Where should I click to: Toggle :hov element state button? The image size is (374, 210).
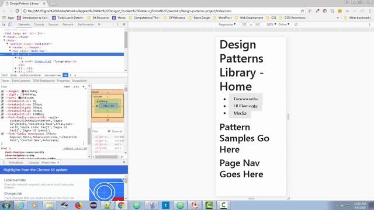pos(67,87)
